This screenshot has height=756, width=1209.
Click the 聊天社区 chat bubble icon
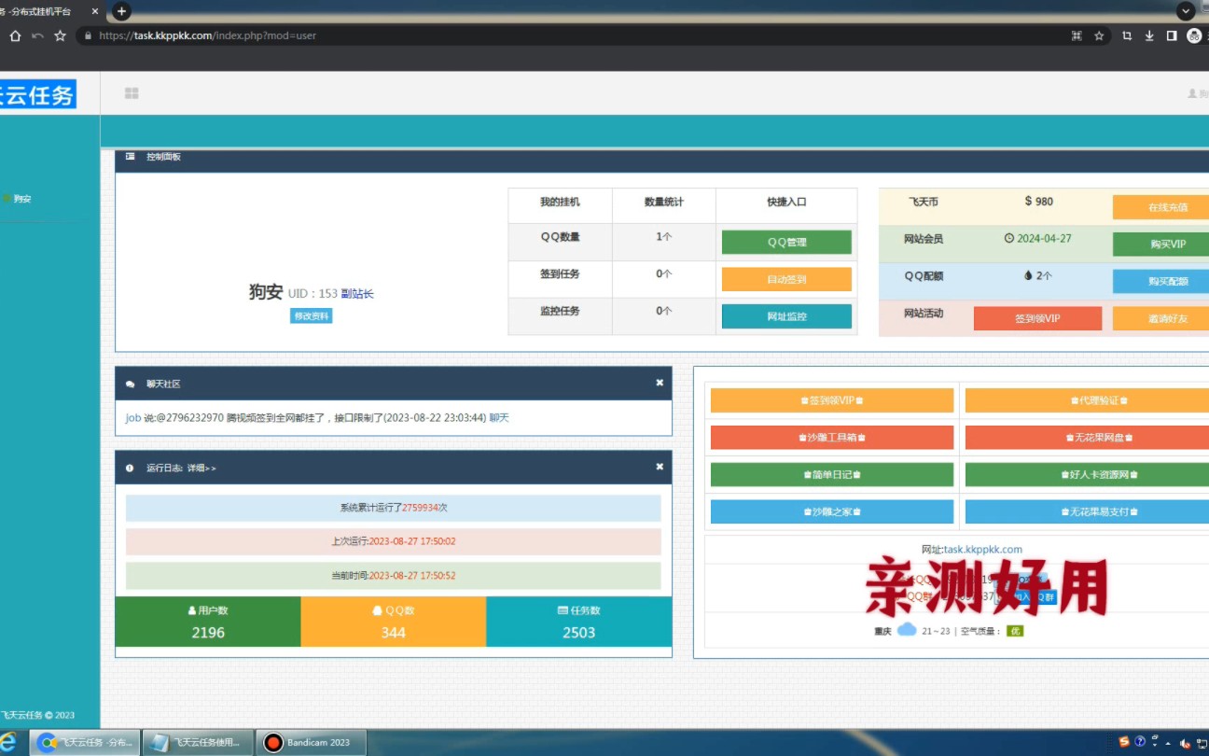pos(130,384)
